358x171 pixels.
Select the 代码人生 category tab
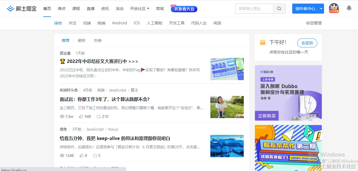tap(199, 23)
